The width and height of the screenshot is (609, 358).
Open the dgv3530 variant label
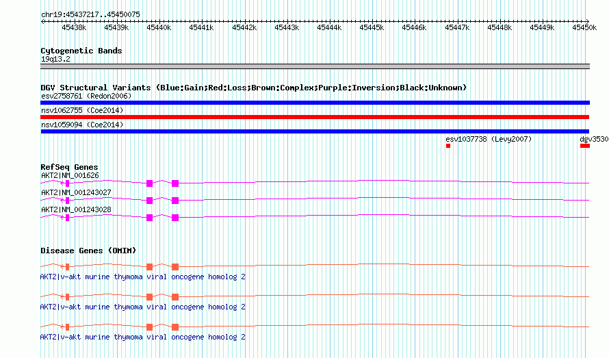(594, 139)
